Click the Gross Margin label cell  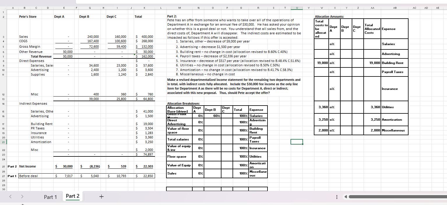click(30, 47)
